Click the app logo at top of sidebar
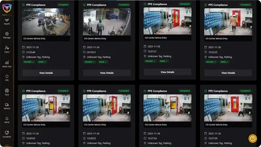 [x=7, y=9]
